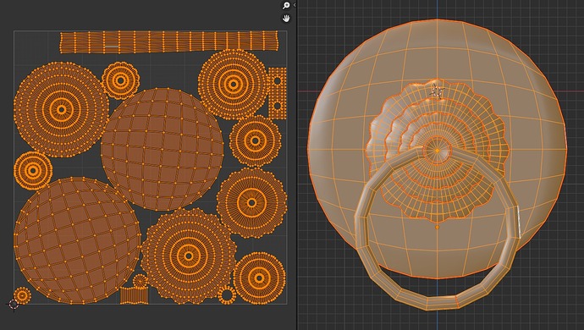584x330 pixels.
Task: Click the 3D cursor on the rosette's upper edge
Action: 437,91
